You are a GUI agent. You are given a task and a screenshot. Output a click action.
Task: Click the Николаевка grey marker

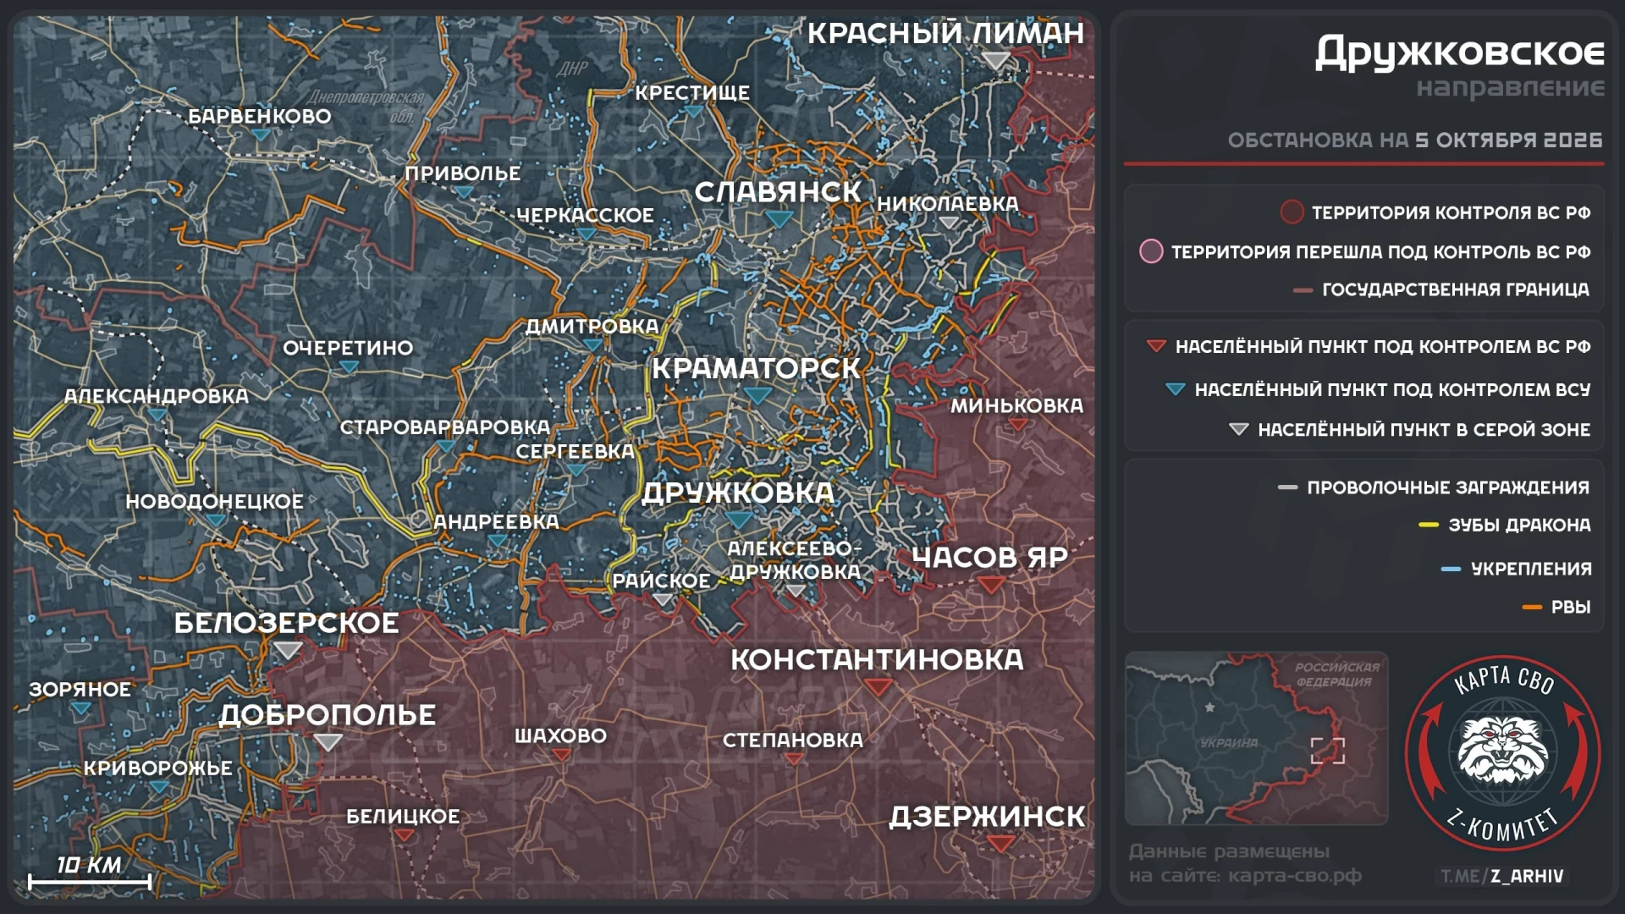pos(950,223)
